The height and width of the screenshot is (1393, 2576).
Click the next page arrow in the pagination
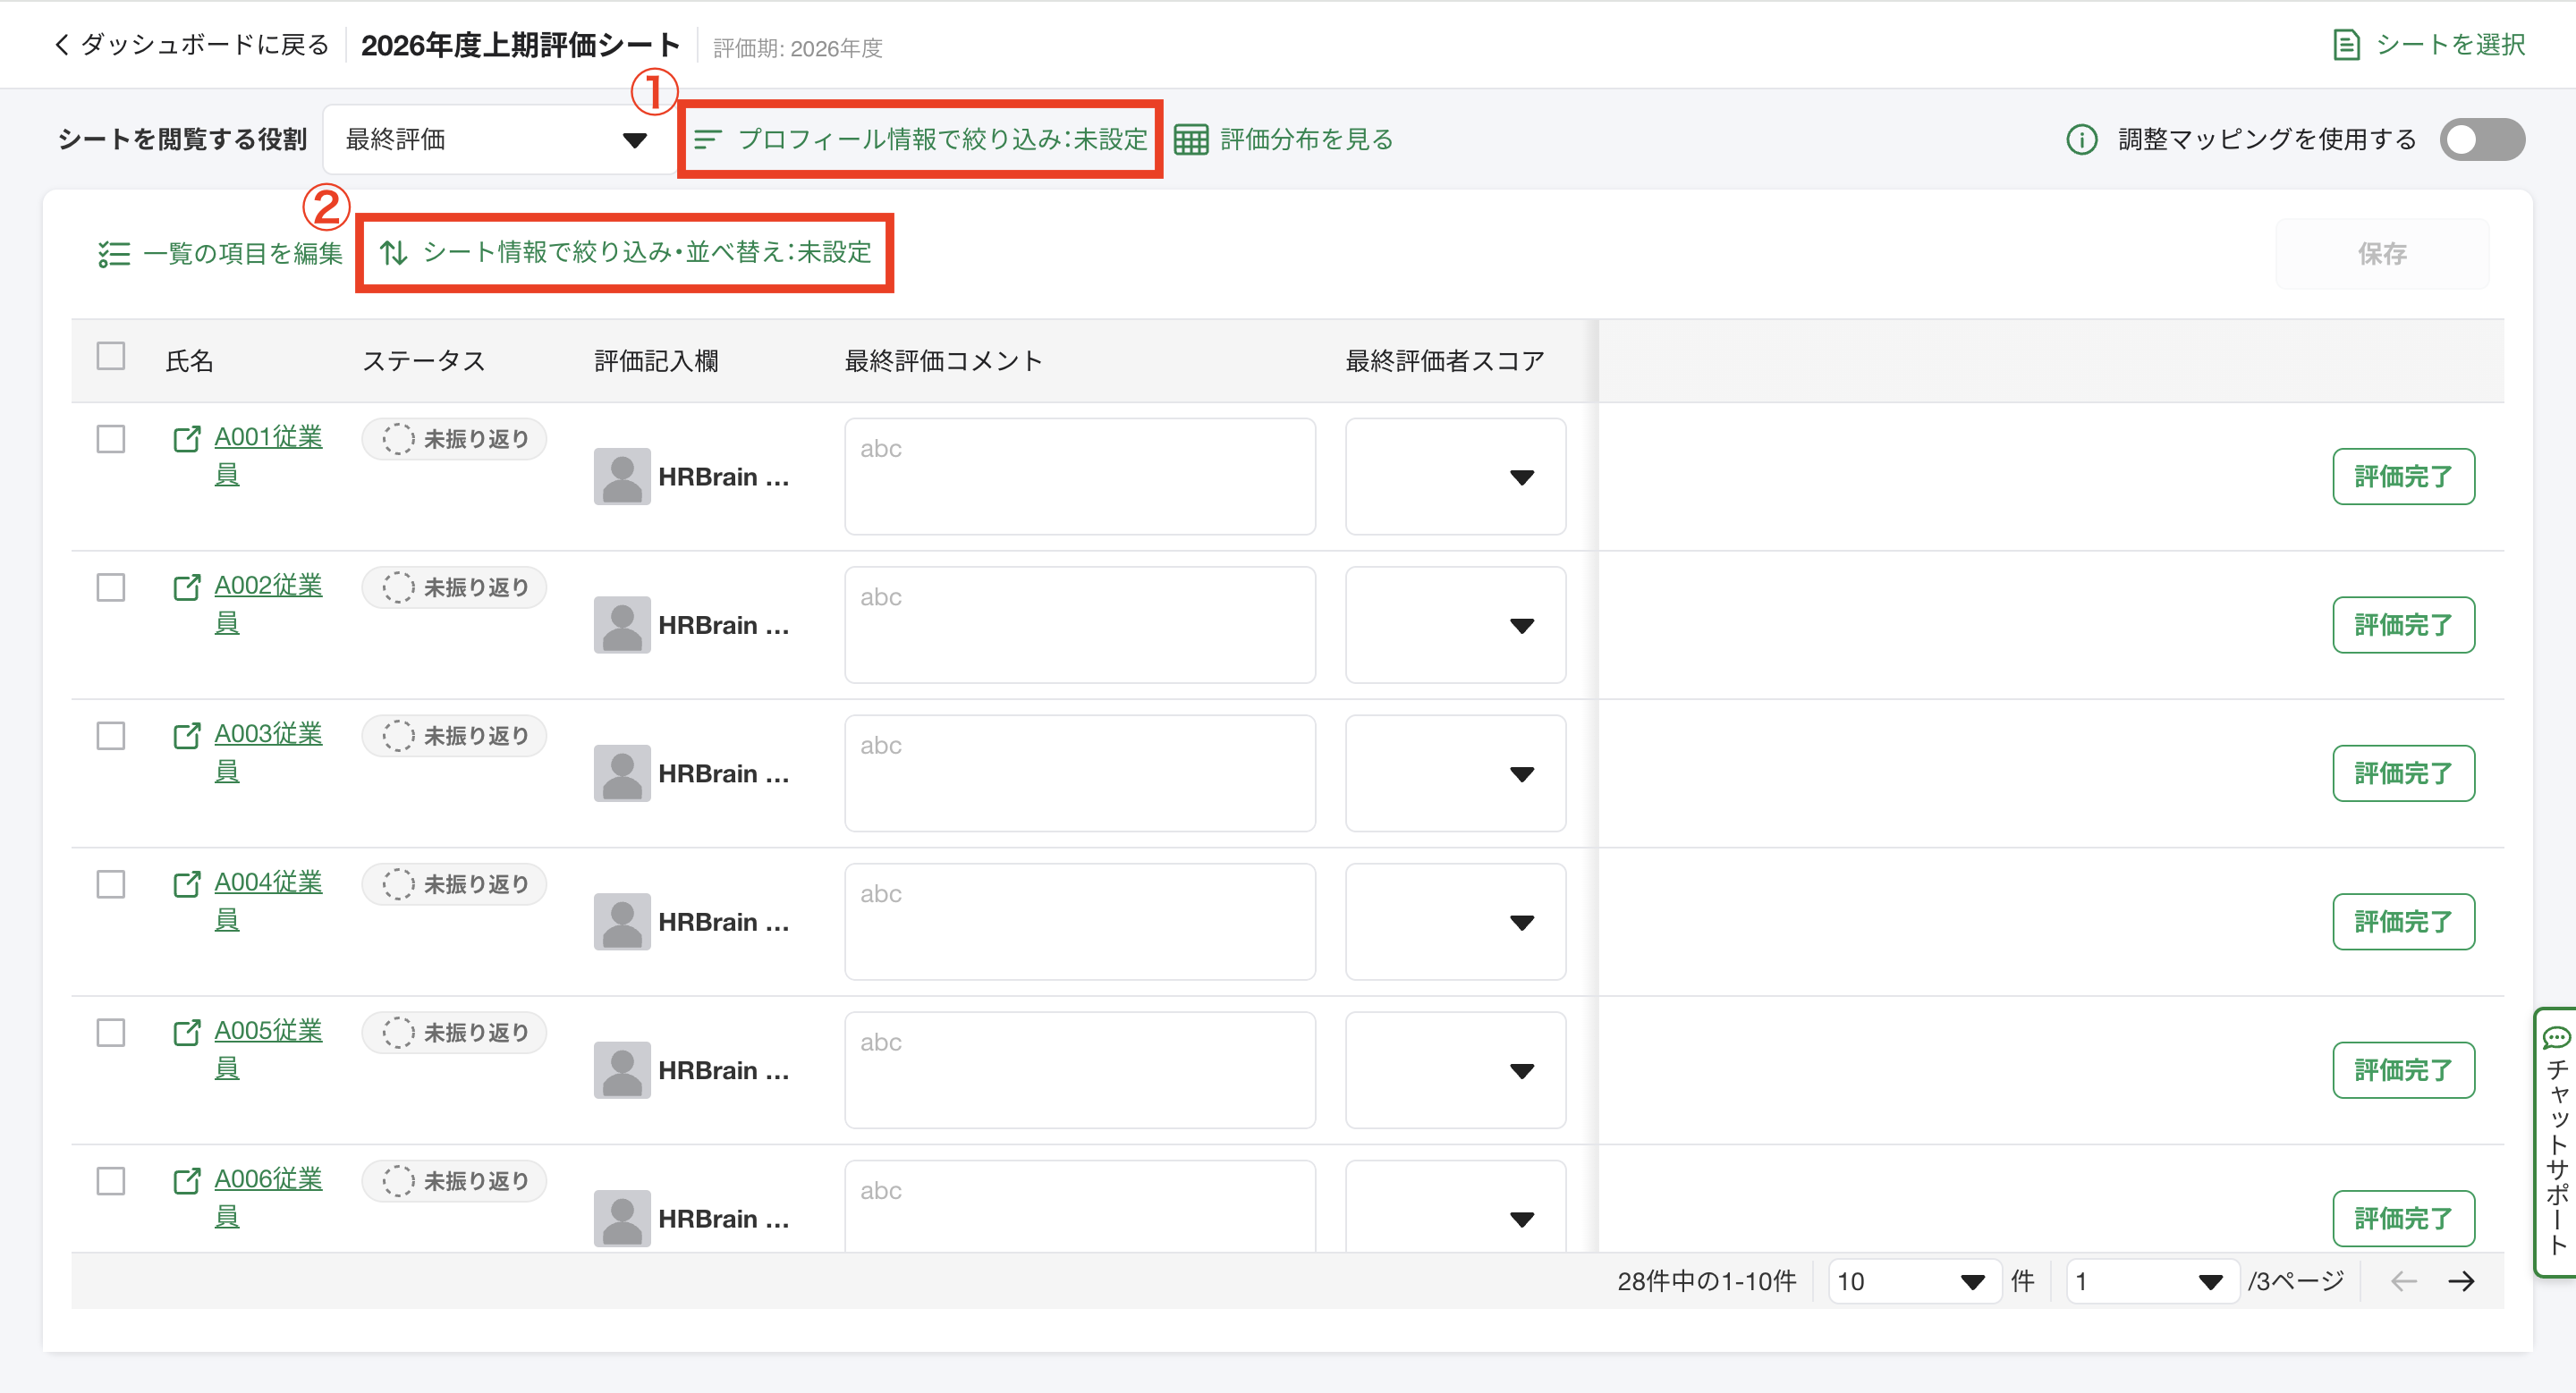[2461, 1281]
